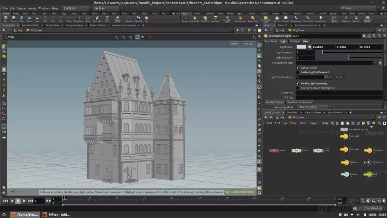Add a Distant Light from shelf
387x218 pixels.
click(x=253, y=19)
